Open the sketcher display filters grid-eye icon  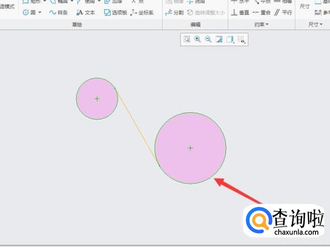coord(241,39)
